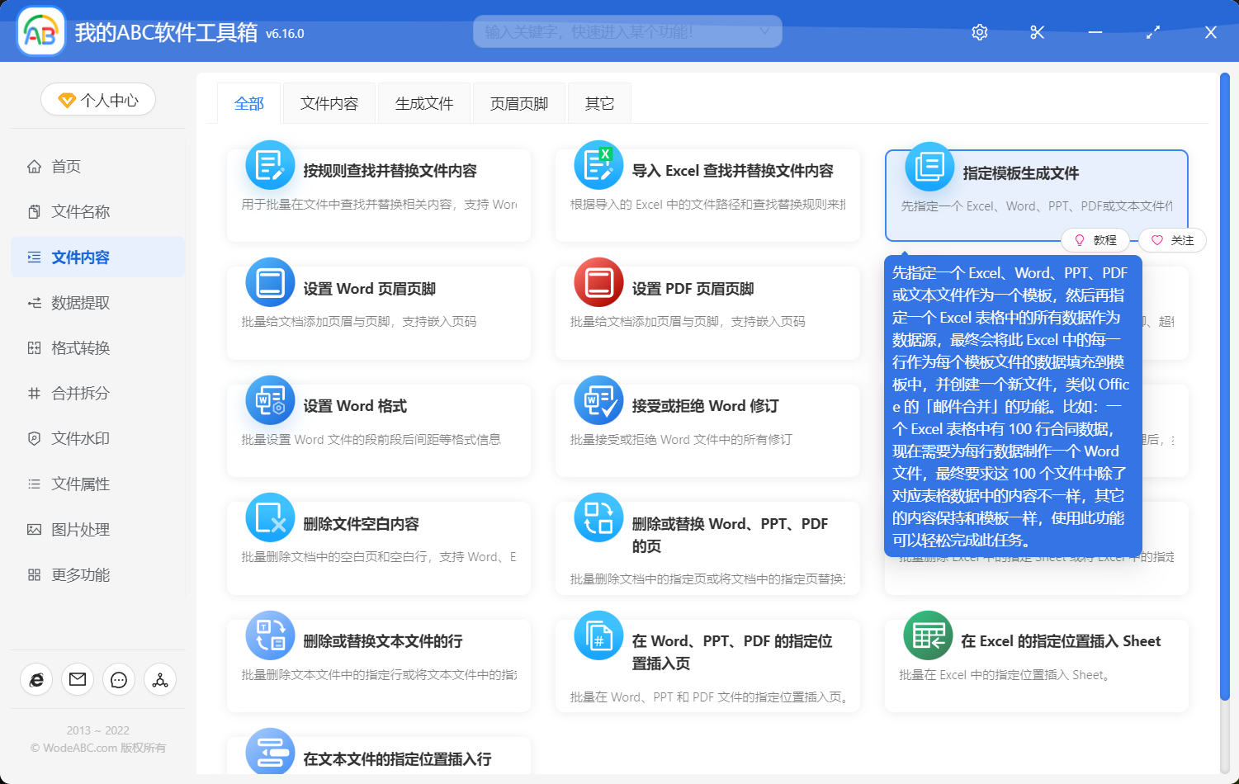Click the email contact icon at bottom left
Image resolution: width=1239 pixels, height=784 pixels.
click(77, 679)
